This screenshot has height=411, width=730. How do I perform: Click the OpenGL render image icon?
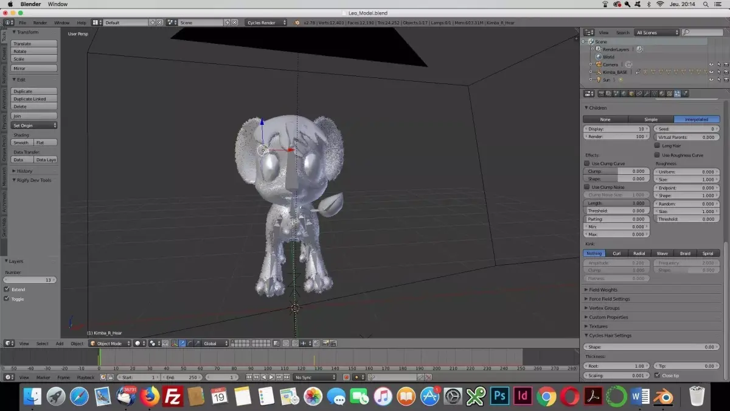click(325, 343)
